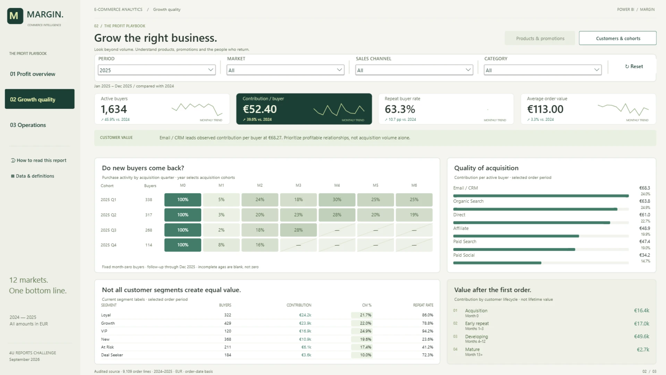Click the CONTRIBUTION column header
This screenshot has height=375, width=666.
point(299,305)
